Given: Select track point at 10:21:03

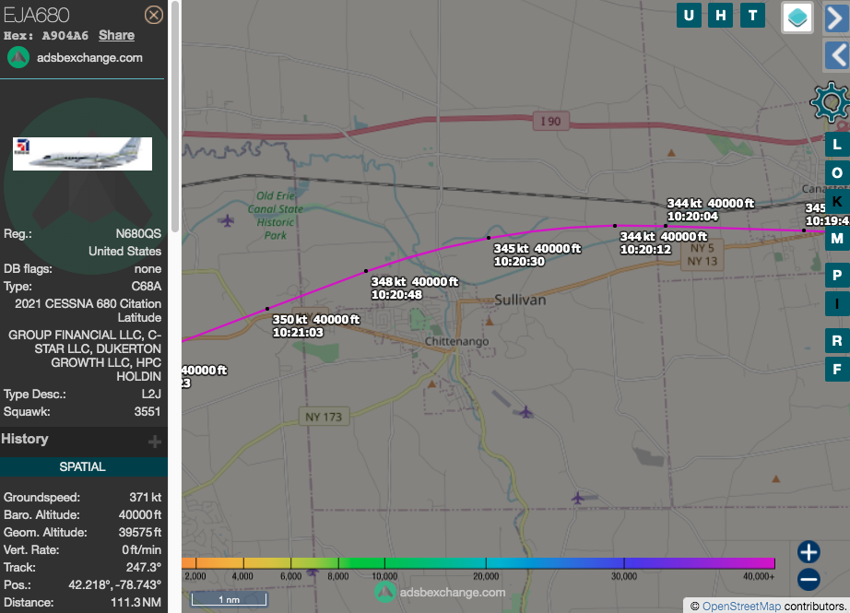Looking at the screenshot, I should (x=267, y=309).
